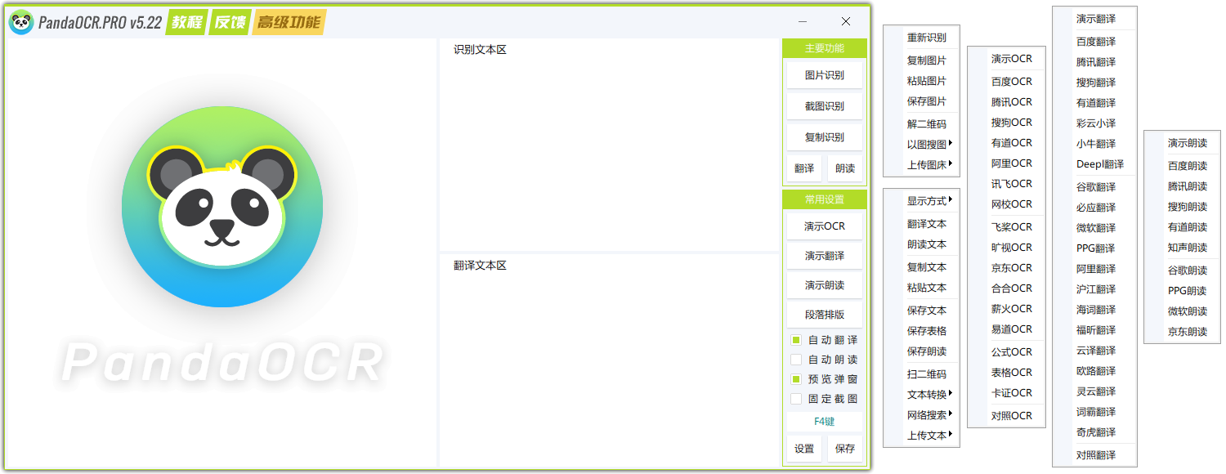Click the 设置 settings button
Screen dimensions: 1226x474
point(804,449)
